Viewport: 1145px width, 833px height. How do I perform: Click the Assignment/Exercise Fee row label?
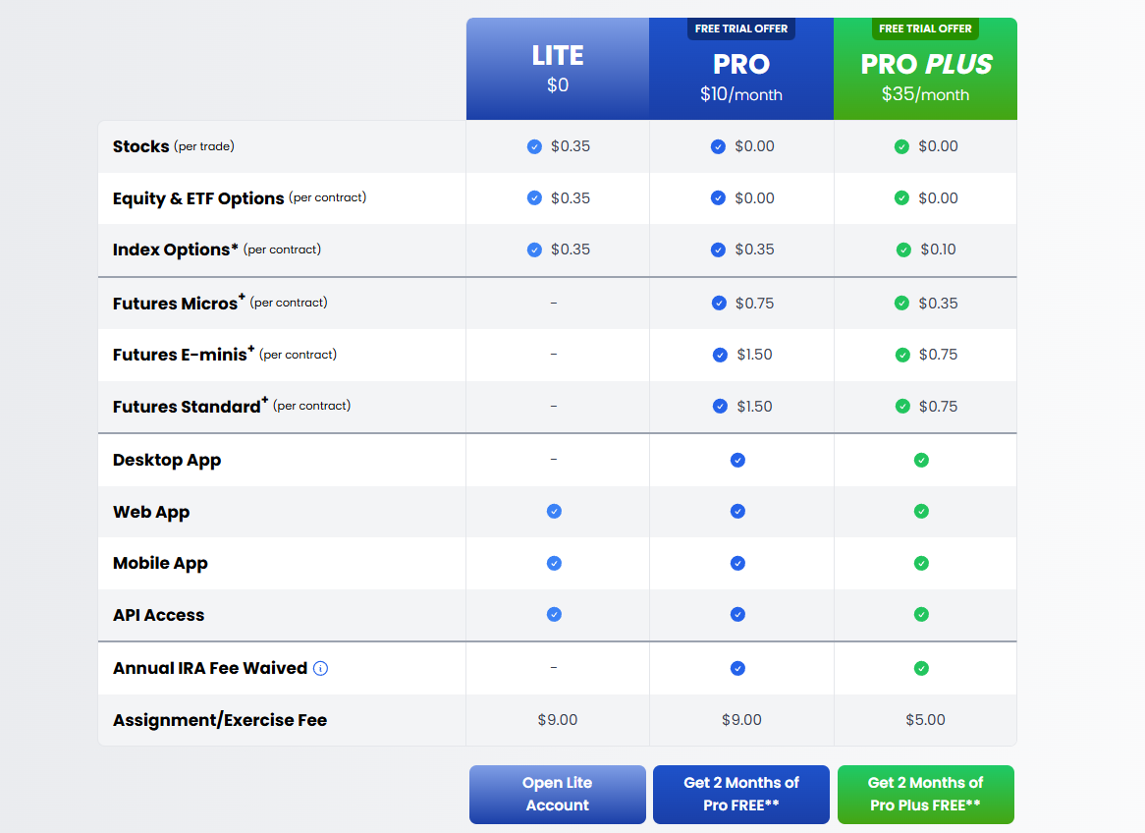[220, 720]
